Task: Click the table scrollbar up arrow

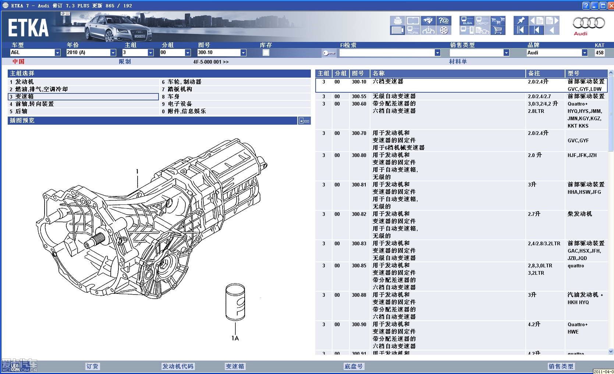Action: 611,73
